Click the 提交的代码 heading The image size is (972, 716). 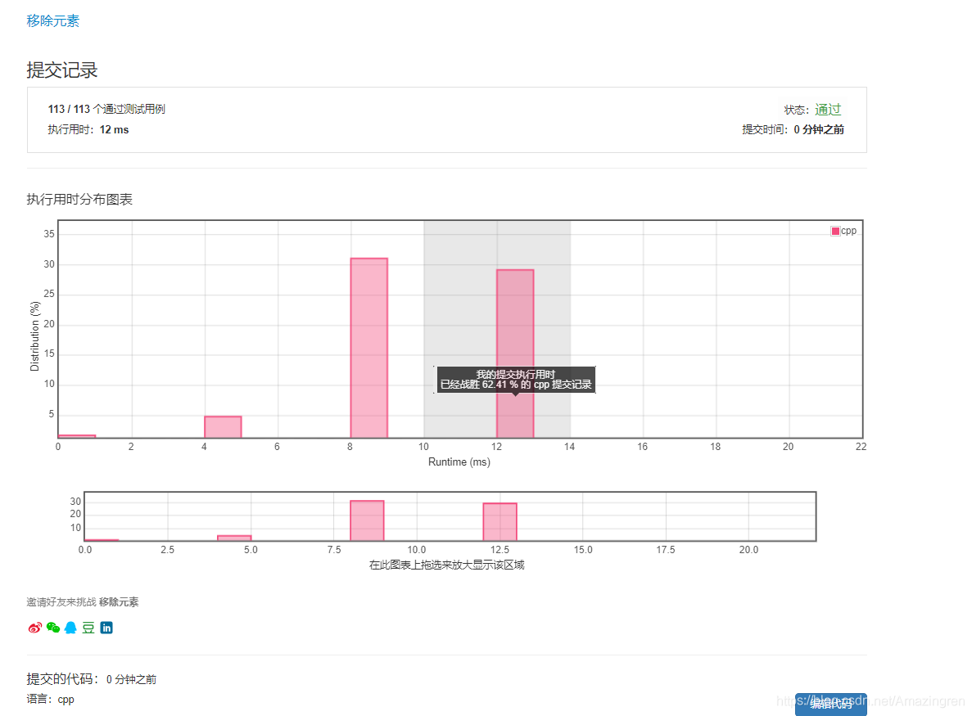tap(62, 679)
